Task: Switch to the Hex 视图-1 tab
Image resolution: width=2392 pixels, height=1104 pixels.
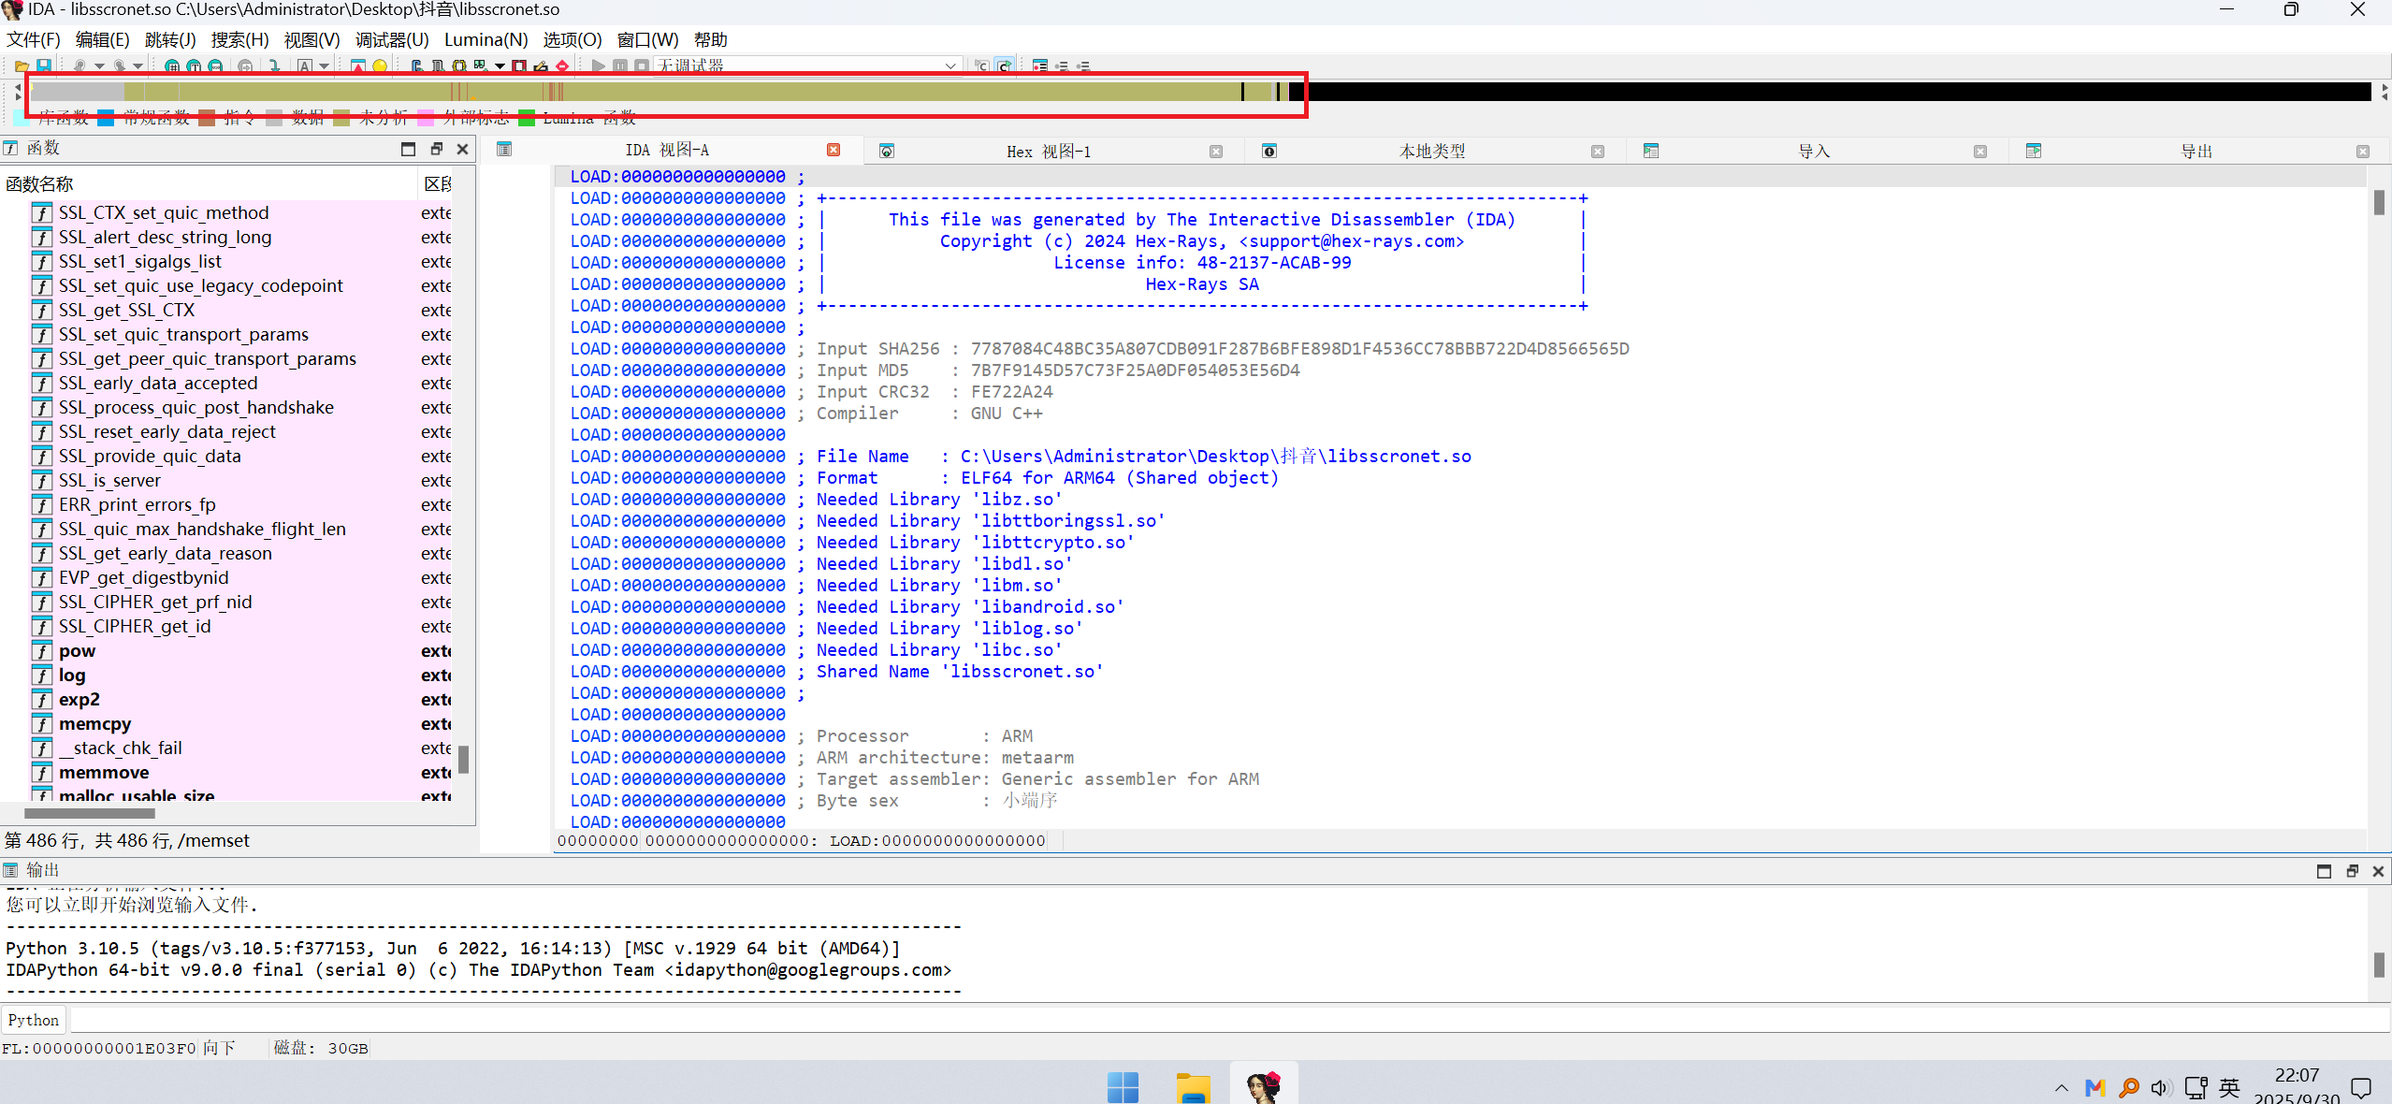Action: click(x=1048, y=152)
